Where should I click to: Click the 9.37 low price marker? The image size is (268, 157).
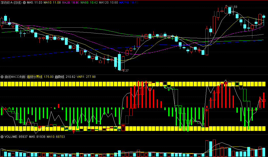125,71
